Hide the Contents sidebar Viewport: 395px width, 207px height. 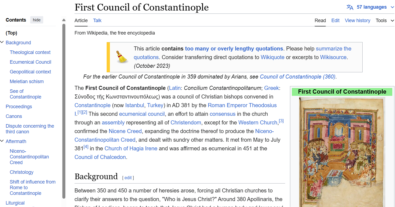click(x=37, y=20)
